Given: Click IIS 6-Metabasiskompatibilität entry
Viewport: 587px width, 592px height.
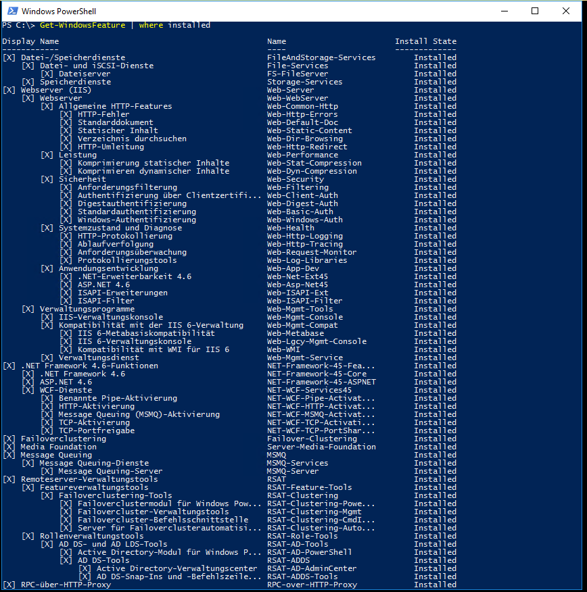Looking at the screenshot, I should point(146,333).
